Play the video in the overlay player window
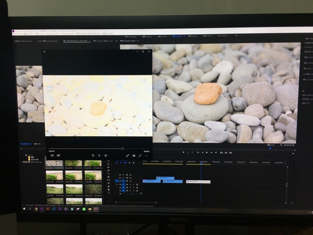This screenshot has width=313, height=235. [99, 155]
